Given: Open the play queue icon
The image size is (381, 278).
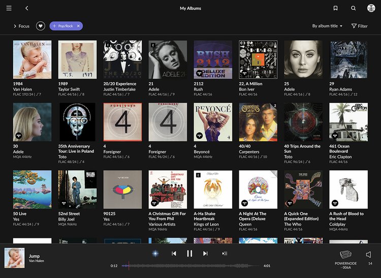Looking at the screenshot, I should tap(225, 254).
